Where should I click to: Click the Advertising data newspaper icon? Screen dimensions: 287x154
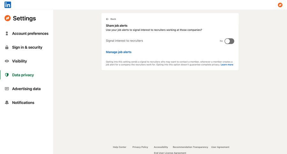pyautogui.click(x=7, y=89)
